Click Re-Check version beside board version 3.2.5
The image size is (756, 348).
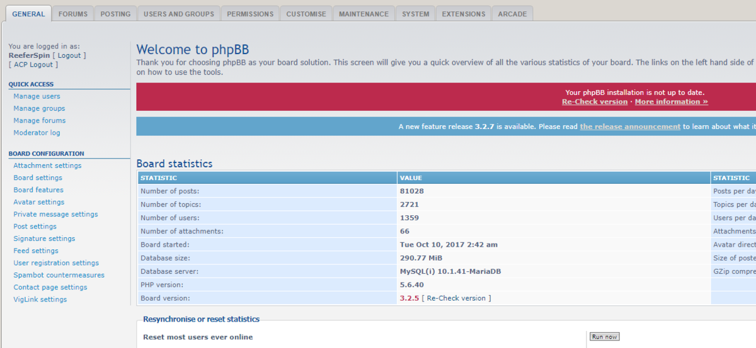point(456,298)
